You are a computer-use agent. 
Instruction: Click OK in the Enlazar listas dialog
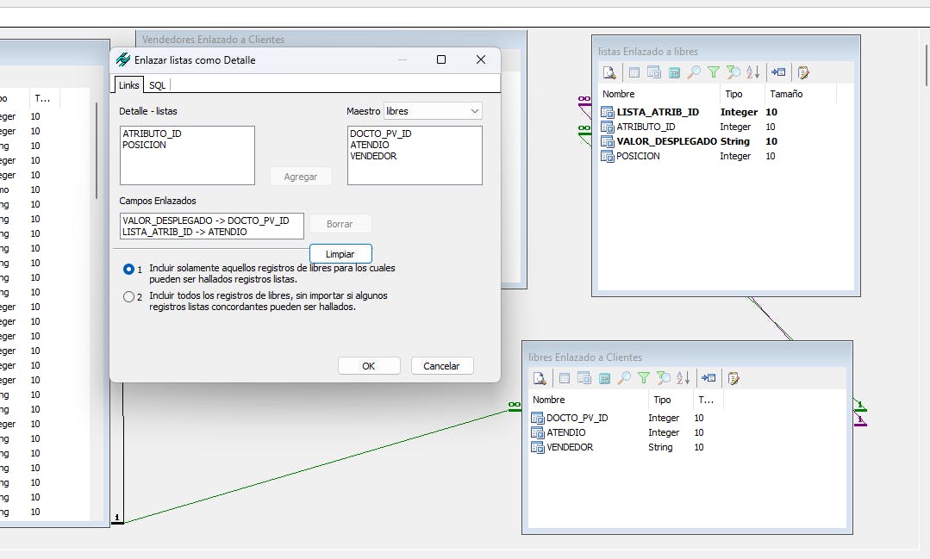(368, 366)
